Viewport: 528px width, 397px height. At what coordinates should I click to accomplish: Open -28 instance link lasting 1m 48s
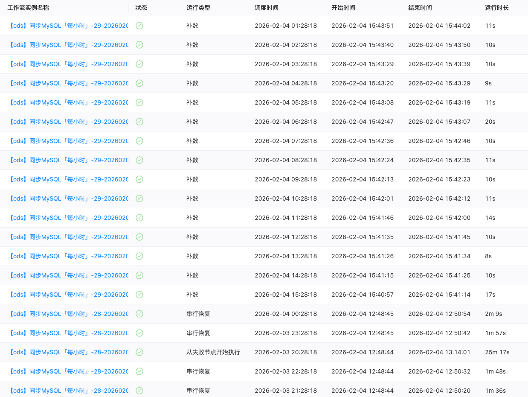(69, 371)
